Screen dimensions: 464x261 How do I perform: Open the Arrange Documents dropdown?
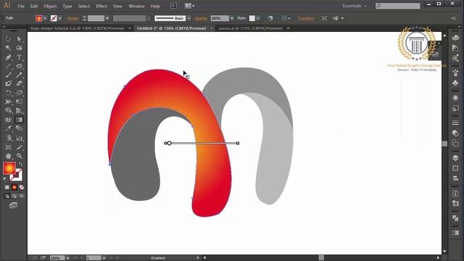[x=190, y=6]
